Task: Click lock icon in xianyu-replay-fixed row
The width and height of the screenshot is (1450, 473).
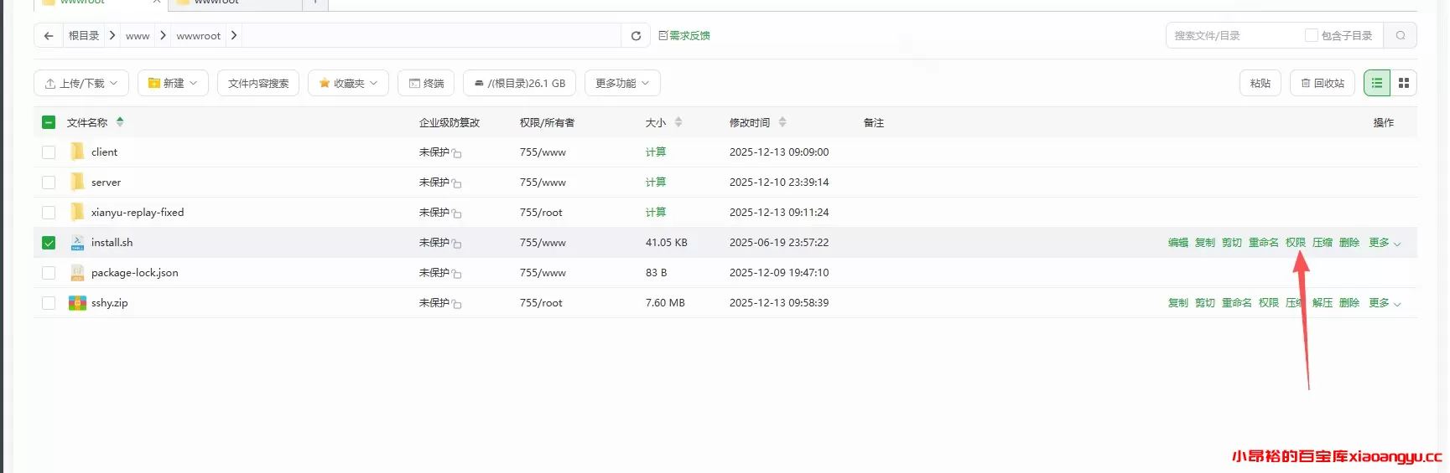Action: 457,213
